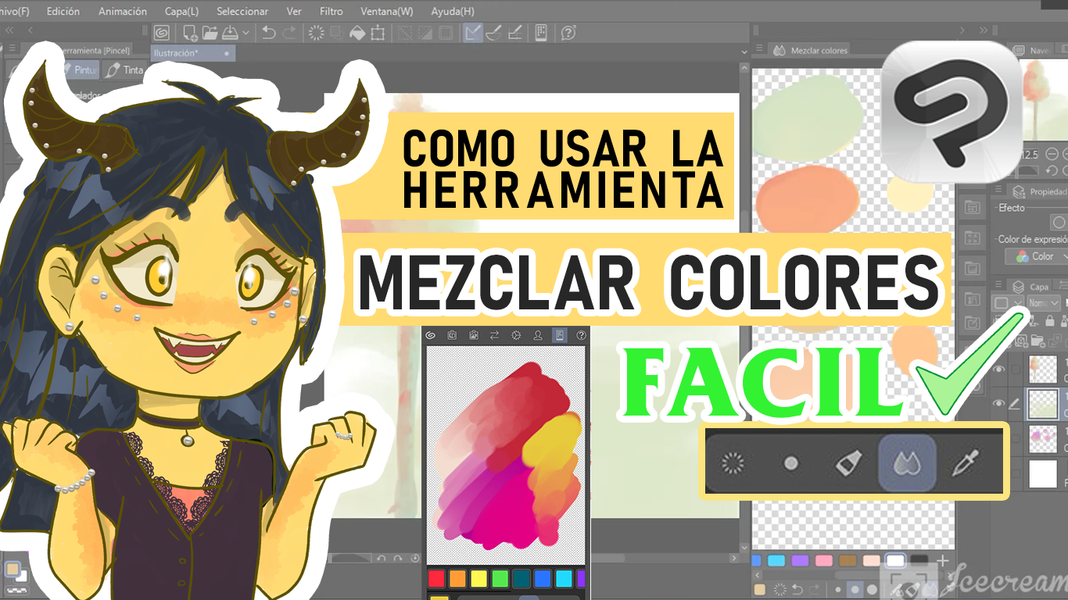Viewport: 1068px width, 600px height.
Task: Open the Ventana(W) menu
Action: (387, 11)
